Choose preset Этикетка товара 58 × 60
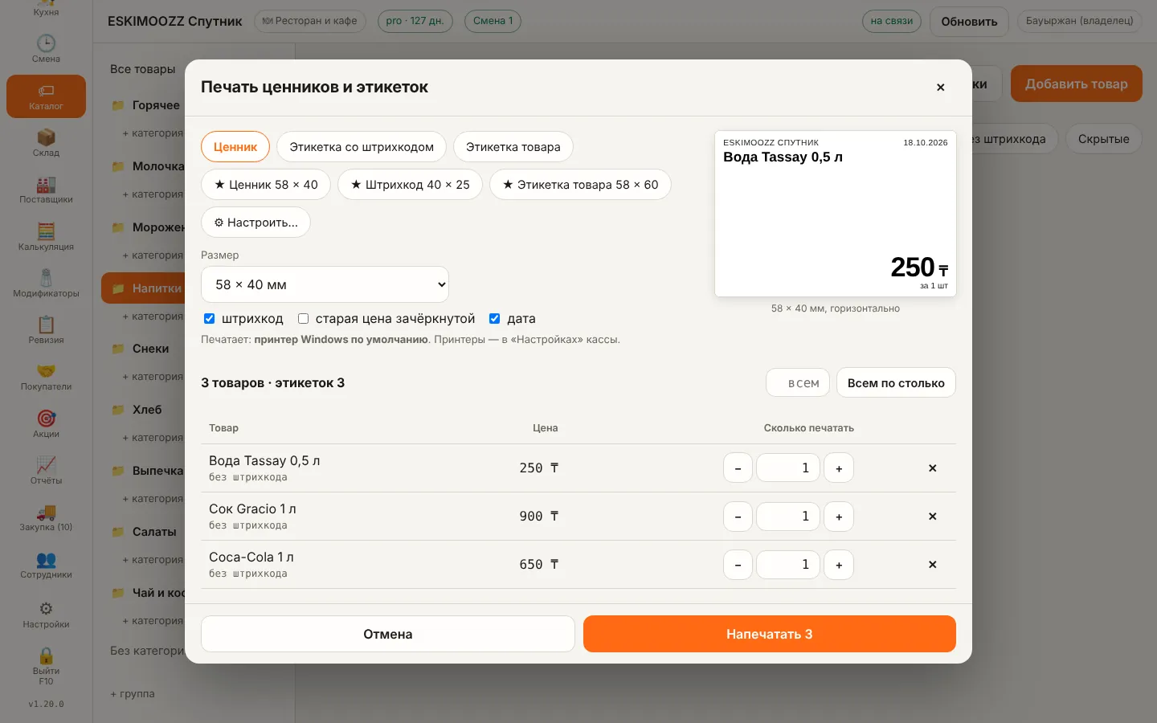Viewport: 1157px width, 723px height. tap(580, 185)
